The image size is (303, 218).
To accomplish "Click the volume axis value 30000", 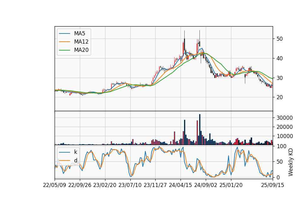I will [x=285, y=118].
